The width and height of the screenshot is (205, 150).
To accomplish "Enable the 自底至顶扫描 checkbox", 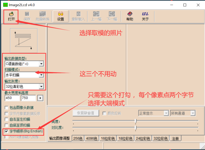I will [6, 125].
